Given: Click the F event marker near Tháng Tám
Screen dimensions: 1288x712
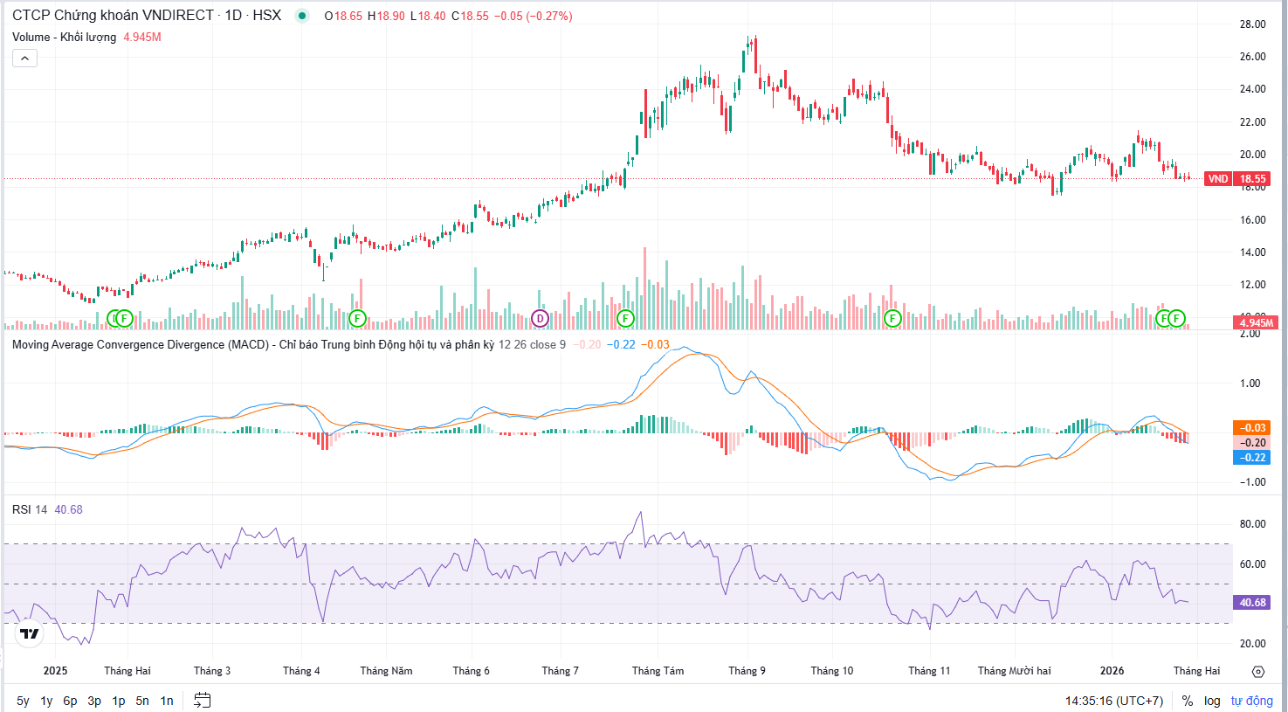Looking at the screenshot, I should pos(624,319).
